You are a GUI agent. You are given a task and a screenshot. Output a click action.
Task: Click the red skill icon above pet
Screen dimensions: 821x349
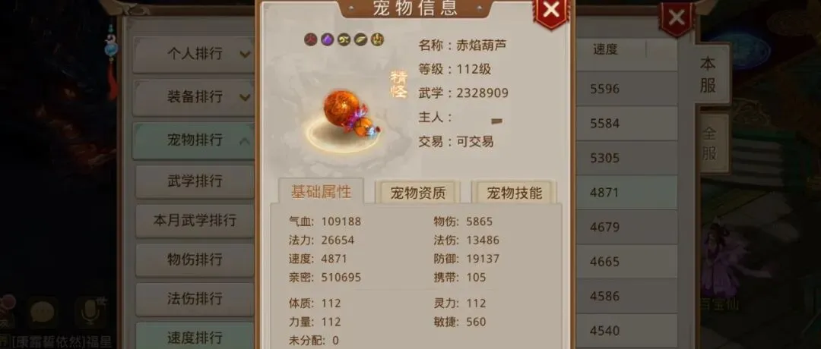point(311,39)
